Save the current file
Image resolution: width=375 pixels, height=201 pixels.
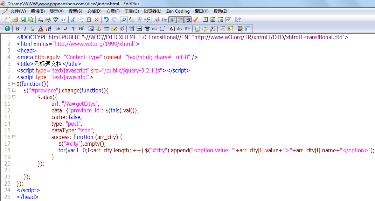tap(23, 20)
